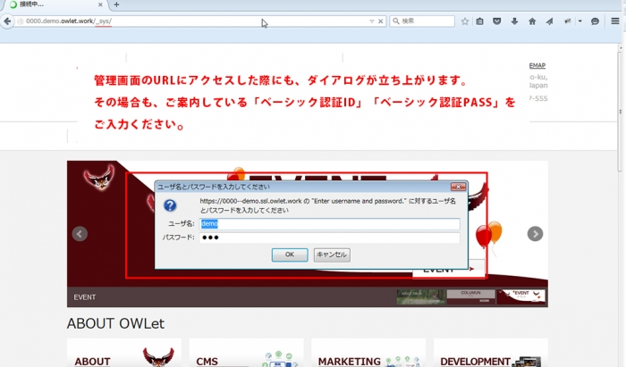Click the ユーザ名 username field

329,224
